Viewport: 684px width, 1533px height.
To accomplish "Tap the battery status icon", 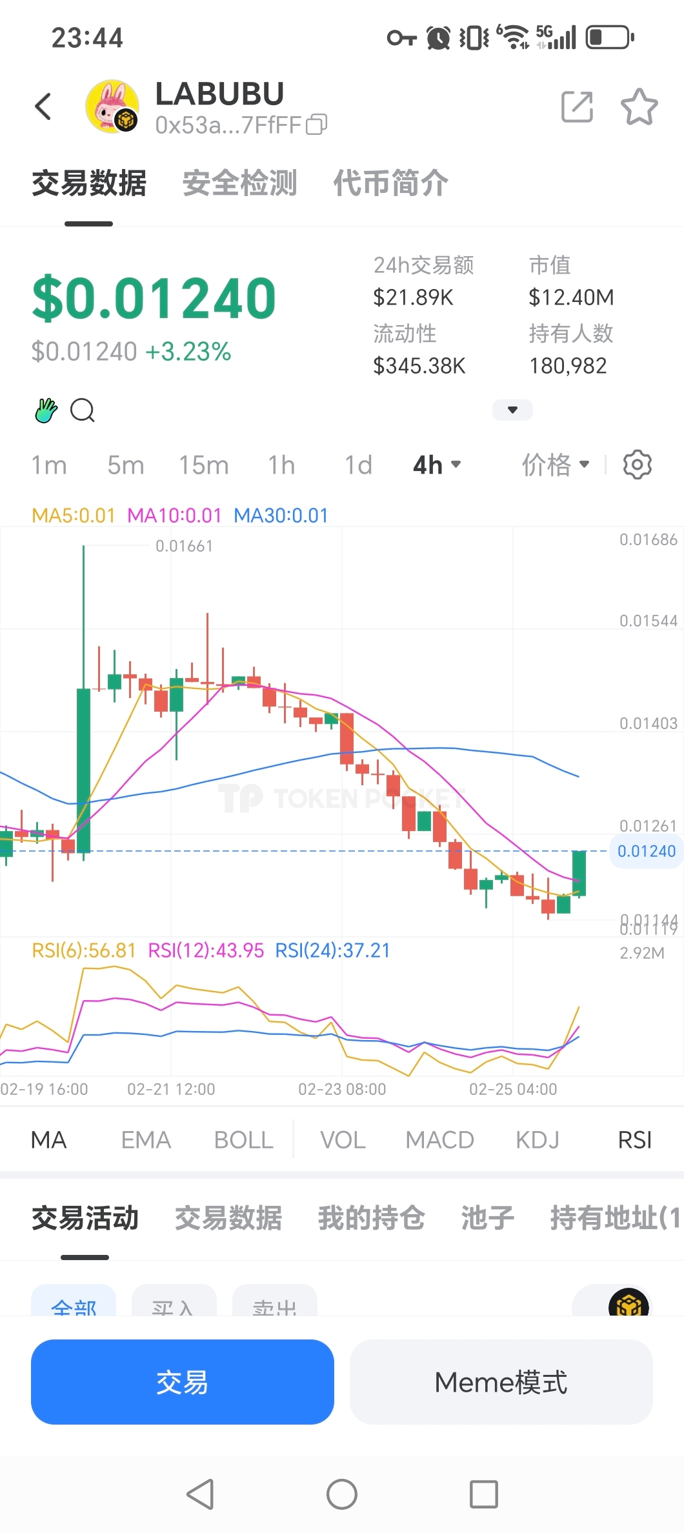I will (x=610, y=37).
